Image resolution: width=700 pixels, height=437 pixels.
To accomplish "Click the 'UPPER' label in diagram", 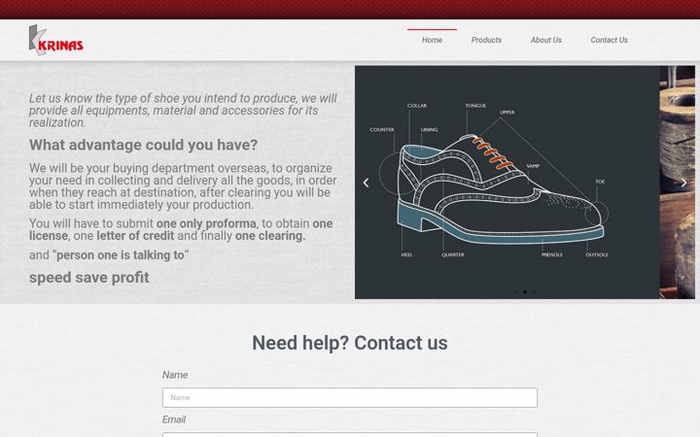I will 507,113.
